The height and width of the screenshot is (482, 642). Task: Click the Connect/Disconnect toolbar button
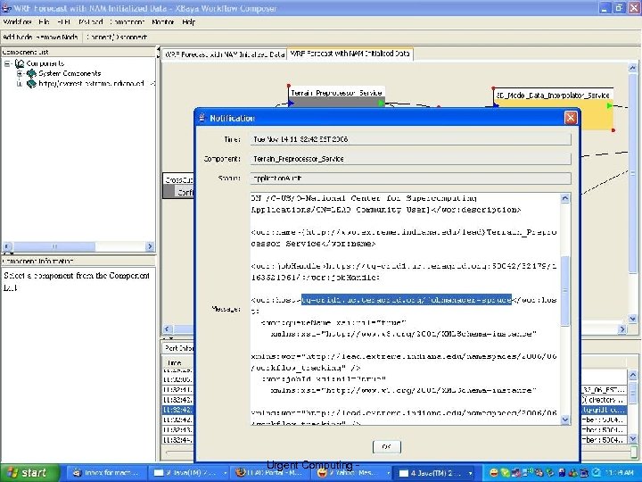117,36
